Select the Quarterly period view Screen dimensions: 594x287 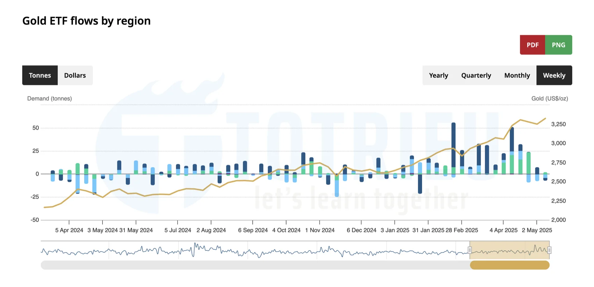[x=476, y=75]
